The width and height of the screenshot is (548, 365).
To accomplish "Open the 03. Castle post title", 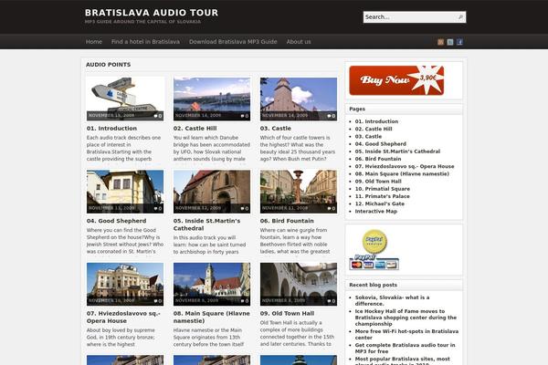I will [x=276, y=128].
